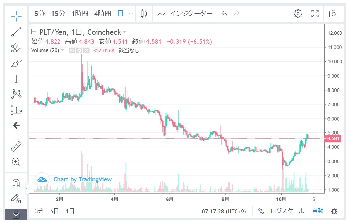Select the XABCD pattern tool

(x=16, y=94)
